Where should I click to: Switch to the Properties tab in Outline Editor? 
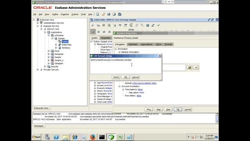(x=105, y=38)
